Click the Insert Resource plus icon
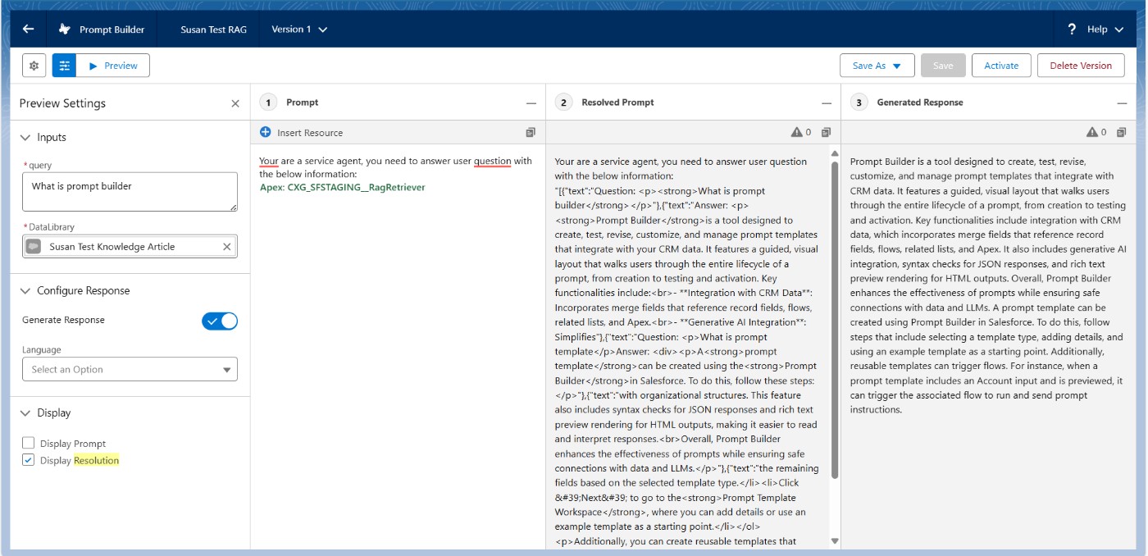 (266, 132)
